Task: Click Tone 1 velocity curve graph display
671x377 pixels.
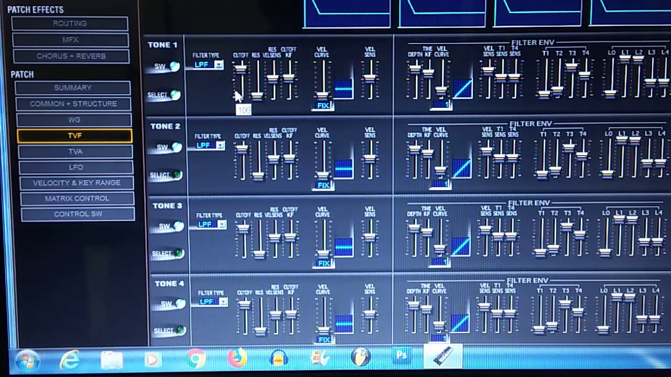Action: (344, 89)
